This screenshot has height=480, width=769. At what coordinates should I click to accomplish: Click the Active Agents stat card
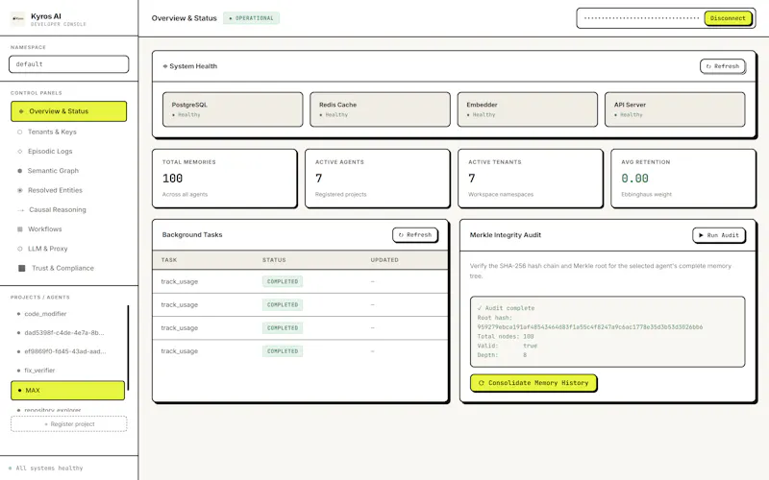coord(378,179)
